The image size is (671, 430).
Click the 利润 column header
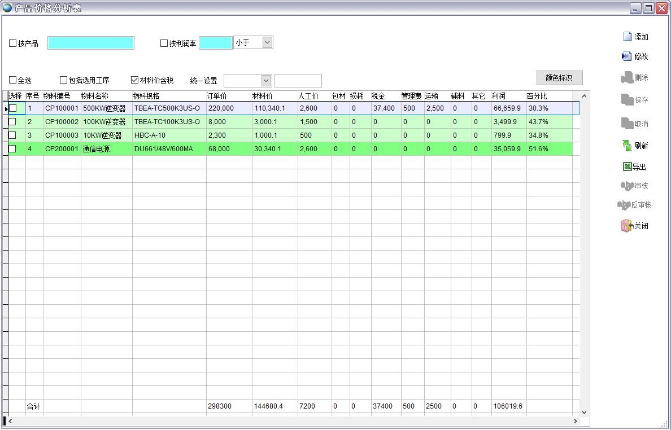pos(499,96)
